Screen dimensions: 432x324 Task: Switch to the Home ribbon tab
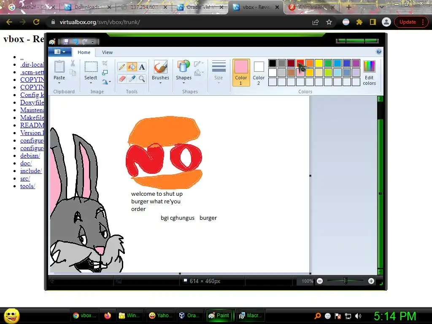(84, 52)
